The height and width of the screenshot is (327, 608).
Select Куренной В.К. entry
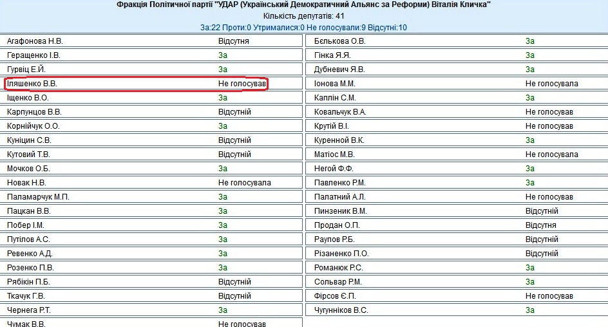(x=339, y=140)
